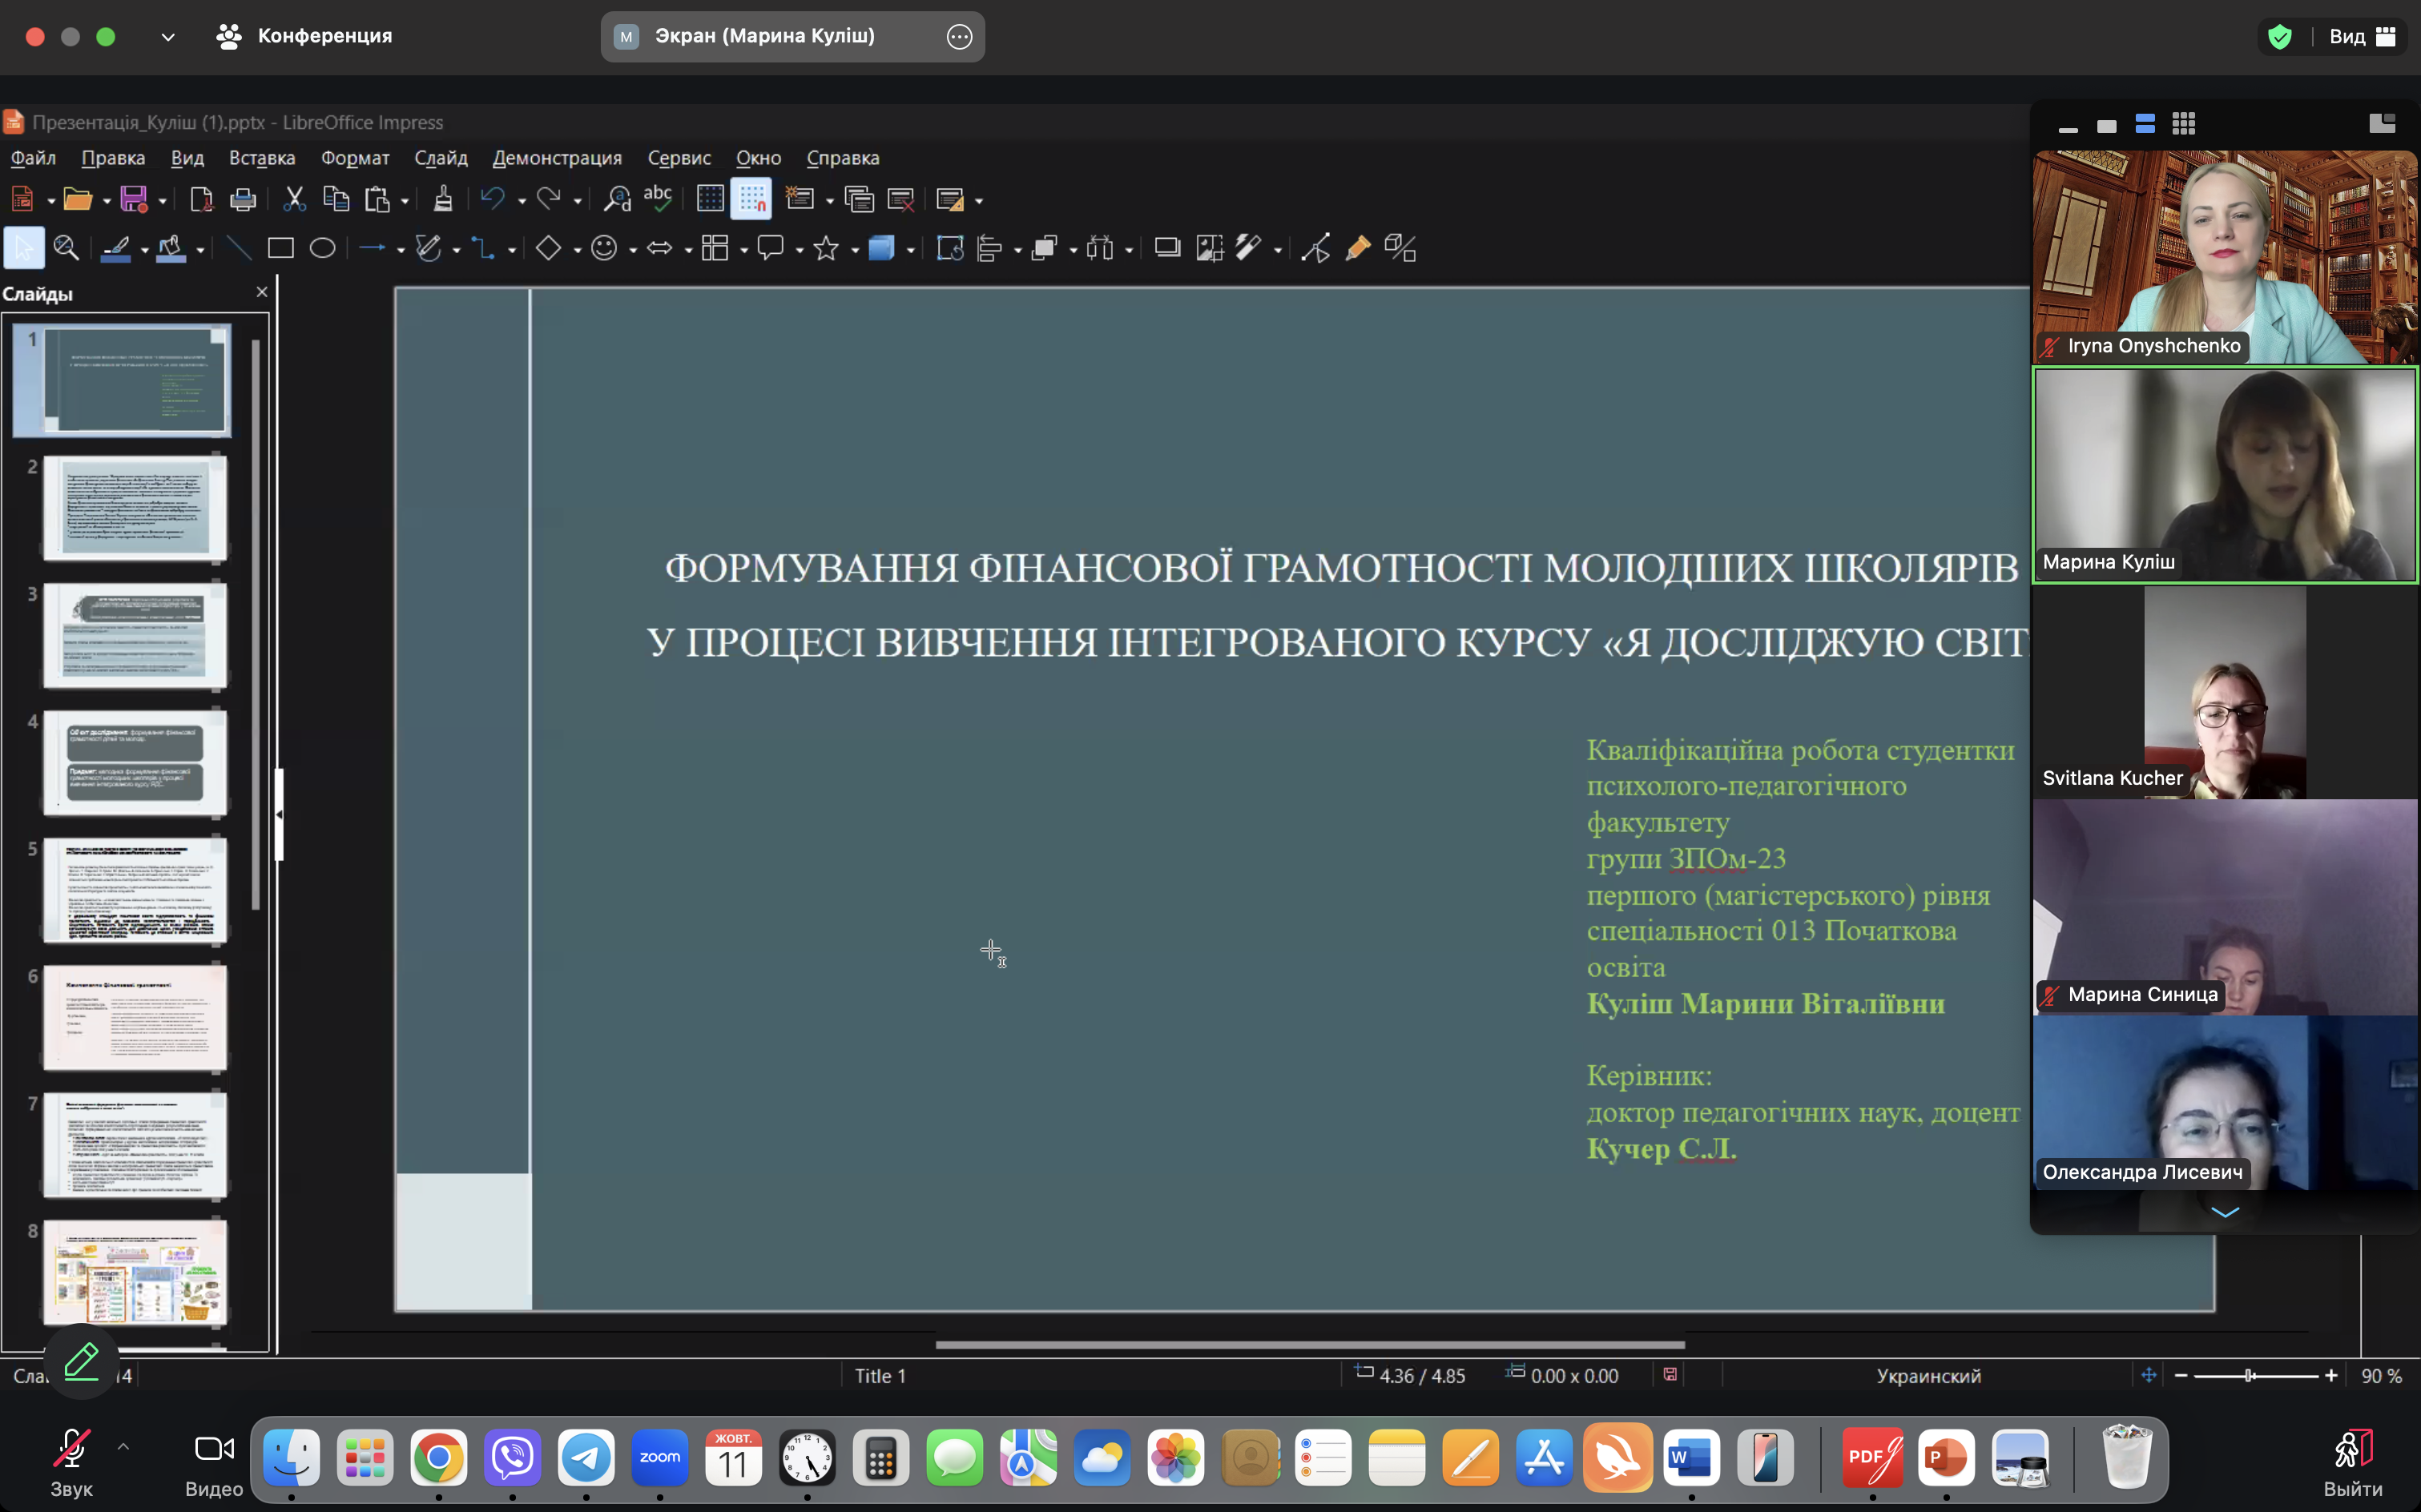The width and height of the screenshot is (2421, 1512).
Task: Click the Cut scissors icon
Action: (x=294, y=199)
